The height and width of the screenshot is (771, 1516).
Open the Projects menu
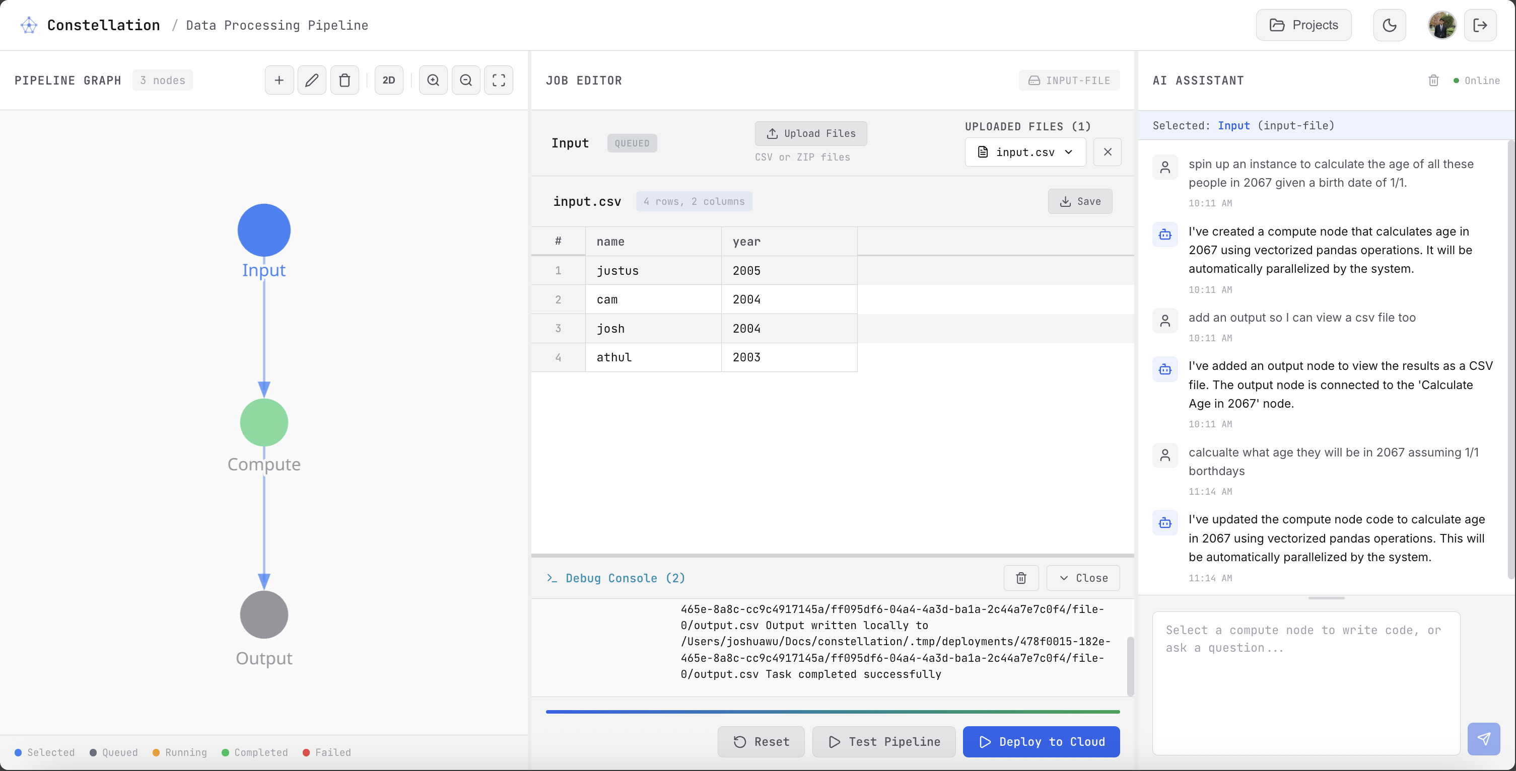point(1303,25)
